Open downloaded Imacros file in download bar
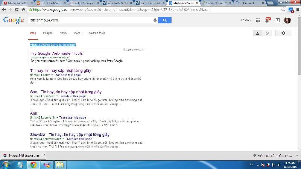This screenshot has height=169, width=301. click(x=22, y=155)
